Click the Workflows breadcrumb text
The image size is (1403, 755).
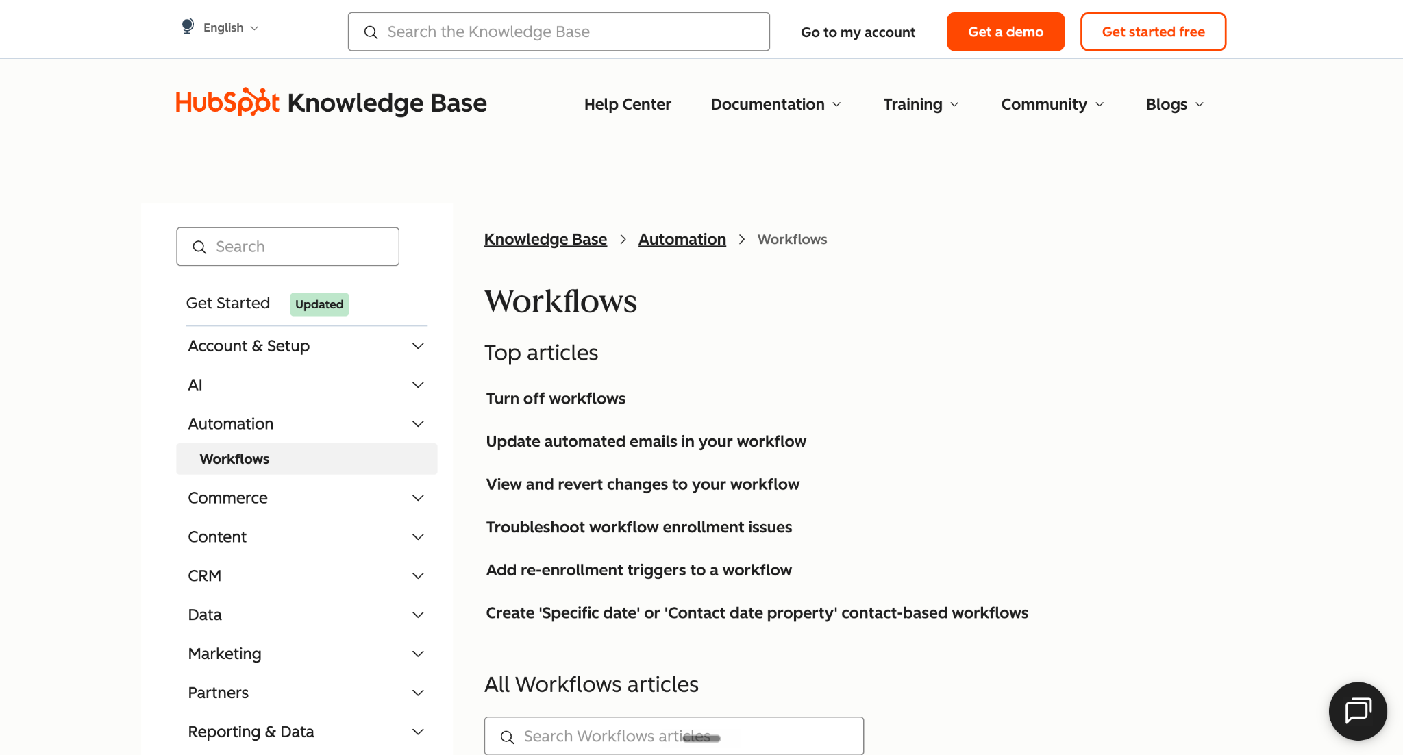pos(792,239)
